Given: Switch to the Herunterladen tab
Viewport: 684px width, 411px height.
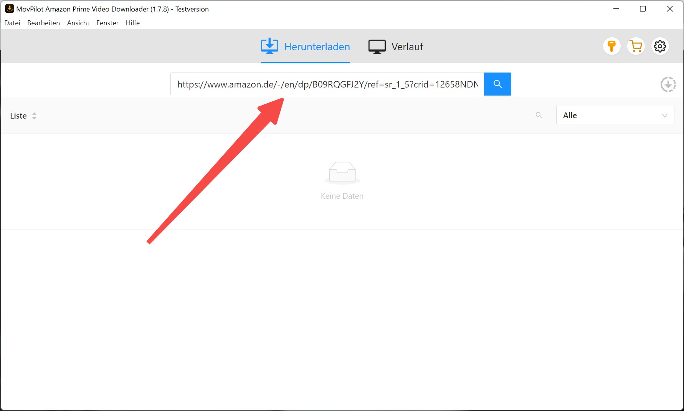Looking at the screenshot, I should point(305,47).
